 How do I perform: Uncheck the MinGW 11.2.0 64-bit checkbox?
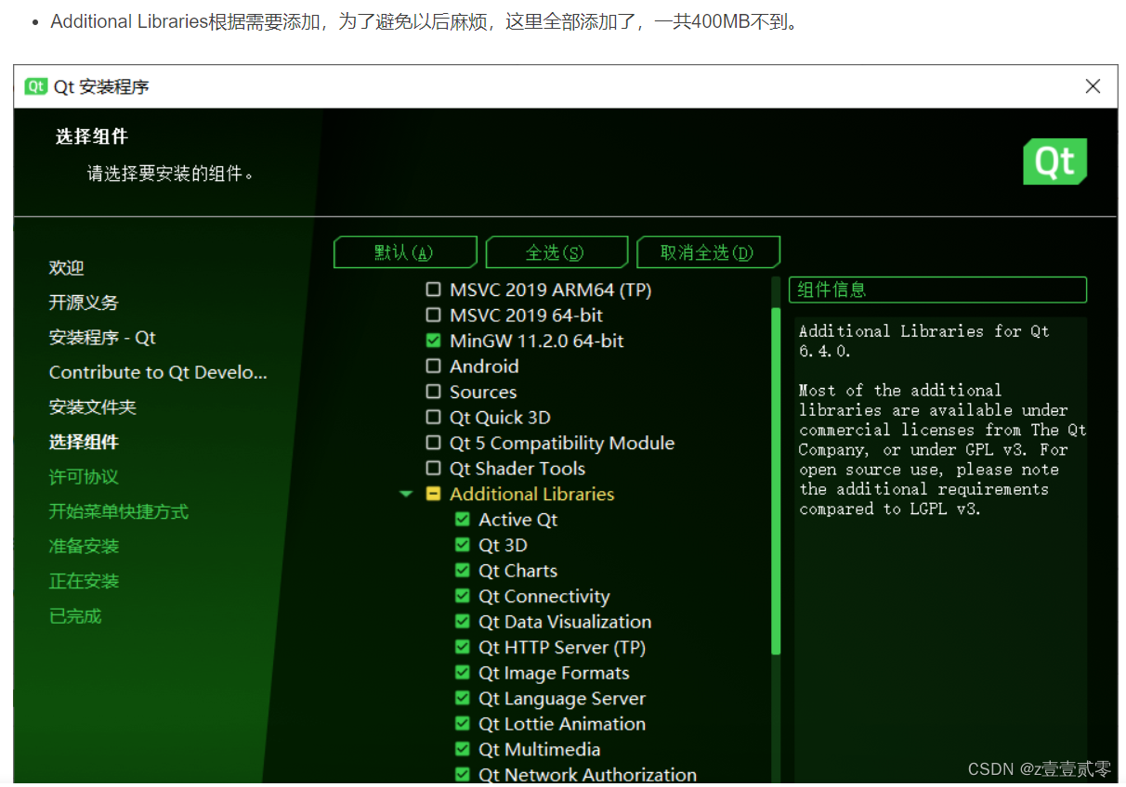(x=433, y=341)
